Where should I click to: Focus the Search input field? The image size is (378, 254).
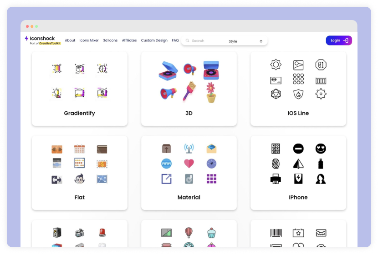point(205,40)
